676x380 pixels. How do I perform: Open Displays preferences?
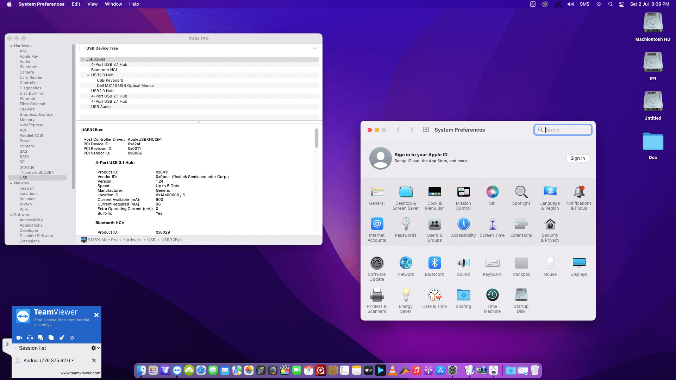(x=579, y=263)
